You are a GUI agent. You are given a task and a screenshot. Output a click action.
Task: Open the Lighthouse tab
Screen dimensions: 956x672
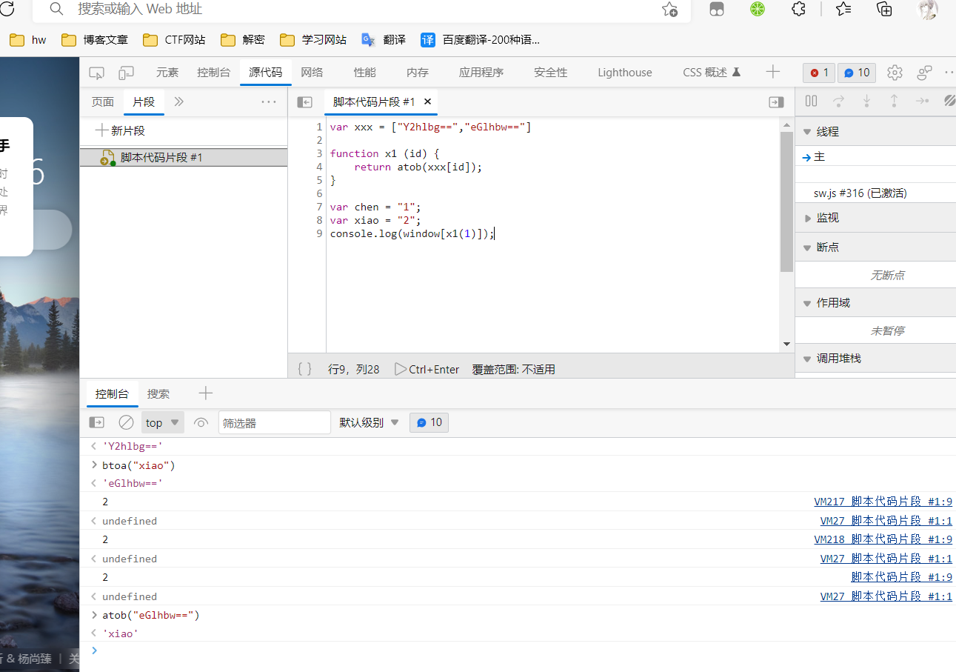click(x=625, y=73)
